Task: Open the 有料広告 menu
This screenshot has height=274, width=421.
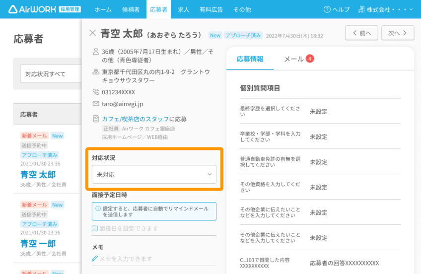Action: (211, 9)
